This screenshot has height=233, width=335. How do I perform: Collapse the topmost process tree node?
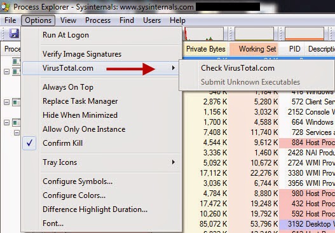[x=7, y=72]
